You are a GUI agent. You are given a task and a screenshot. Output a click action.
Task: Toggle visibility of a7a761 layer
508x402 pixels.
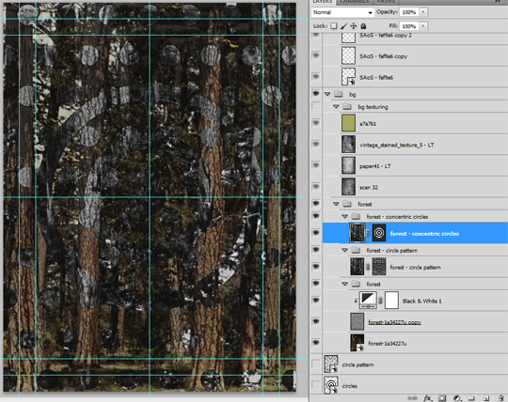coord(316,123)
